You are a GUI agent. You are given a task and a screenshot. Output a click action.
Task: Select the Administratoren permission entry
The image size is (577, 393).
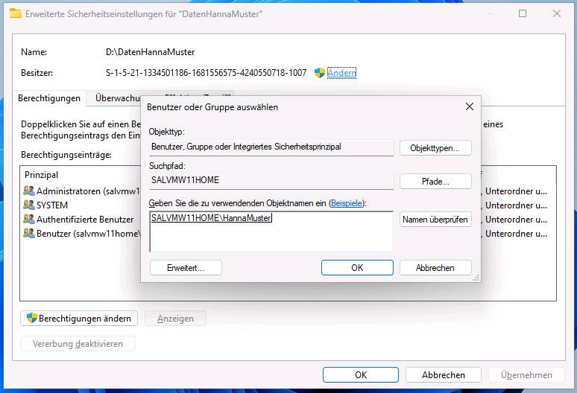click(x=82, y=191)
